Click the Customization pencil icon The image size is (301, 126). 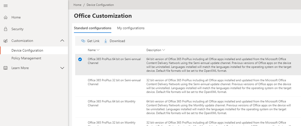tap(6, 41)
